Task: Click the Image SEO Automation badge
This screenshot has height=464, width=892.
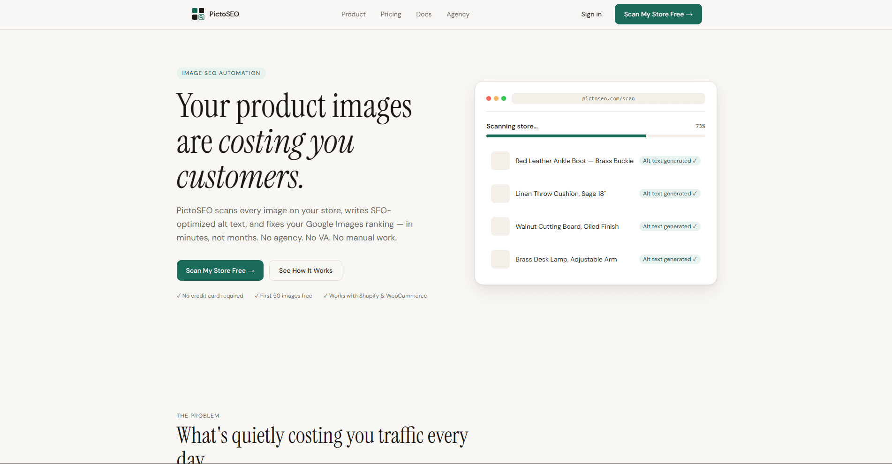Action: [221, 73]
